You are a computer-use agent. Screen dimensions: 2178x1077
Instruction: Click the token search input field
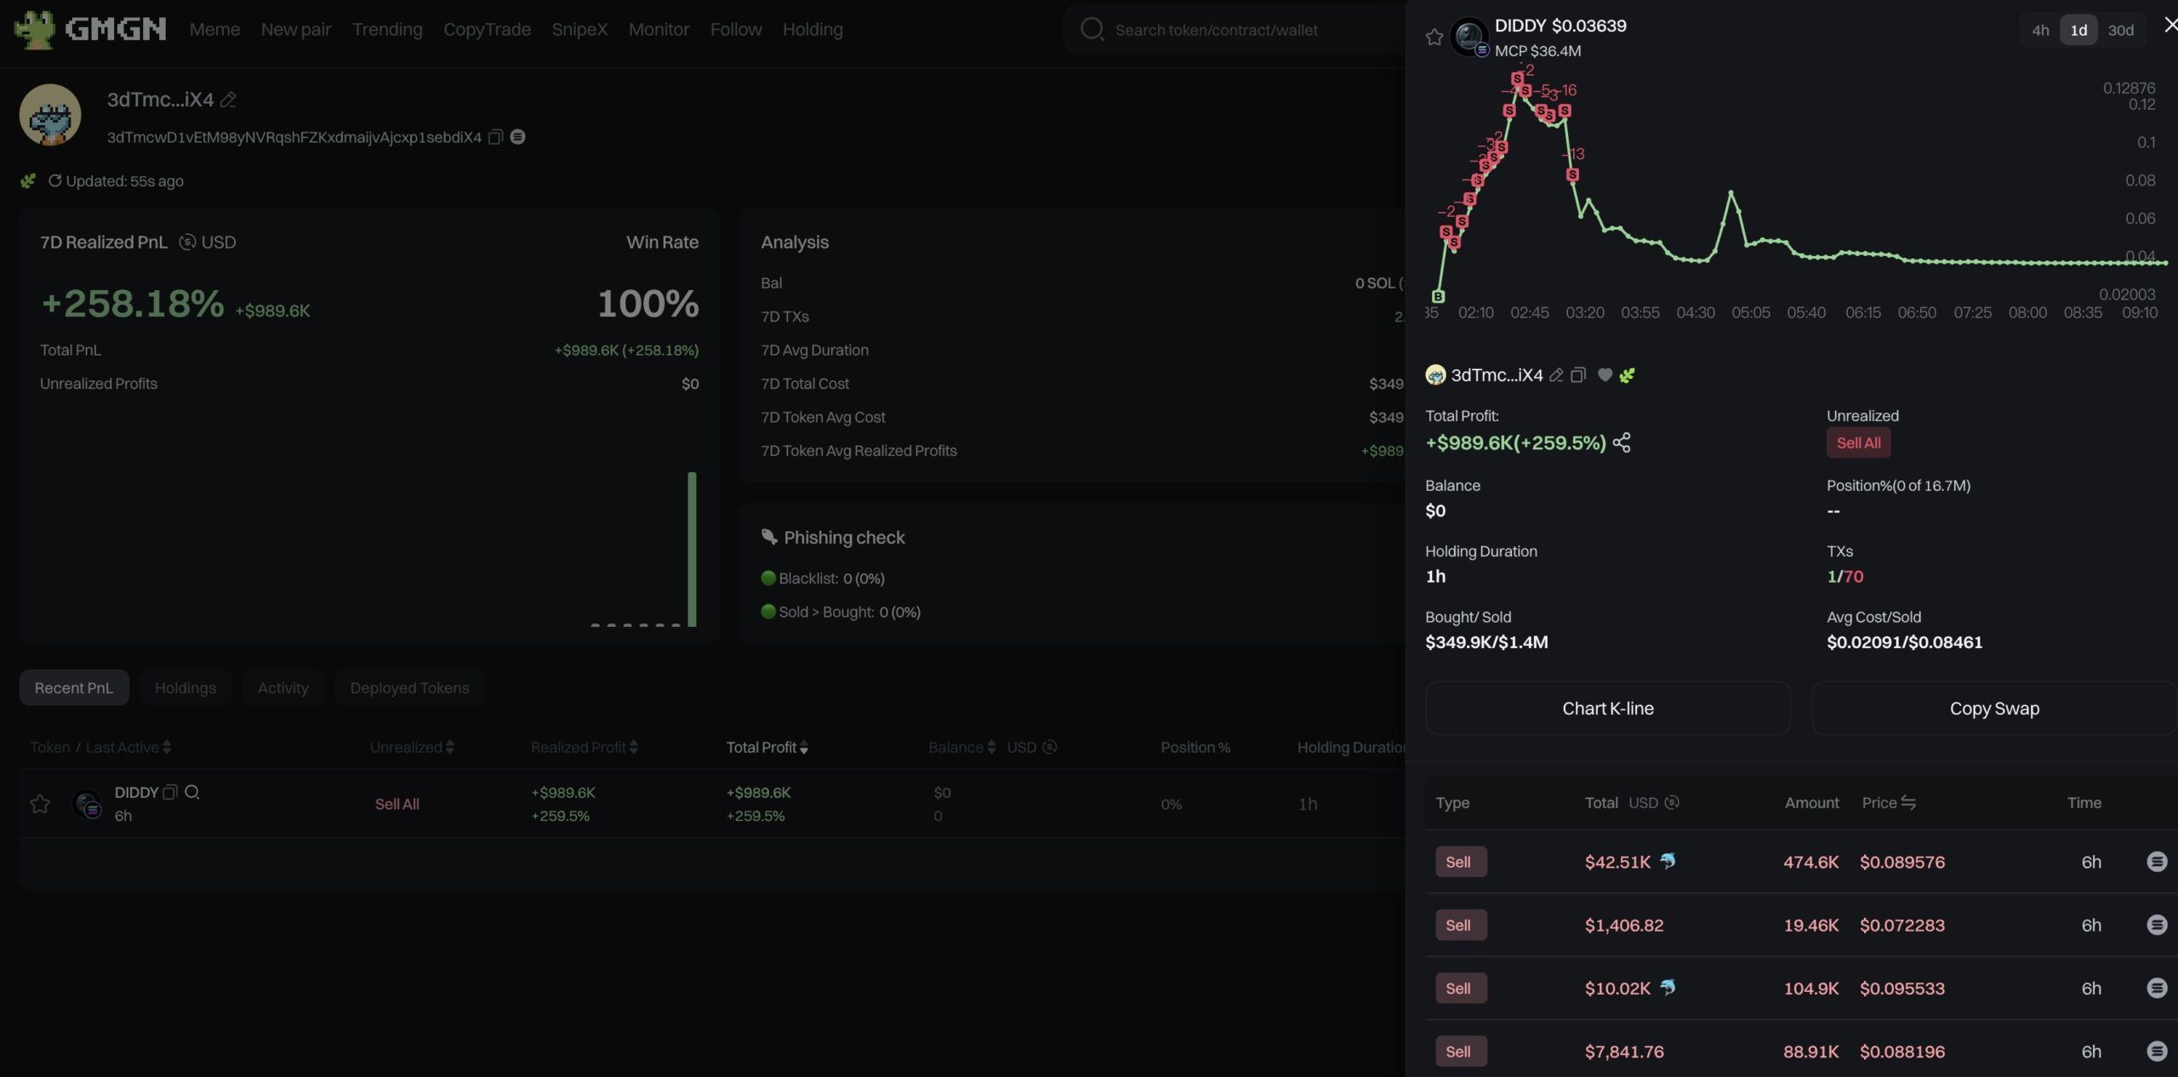pos(1217,30)
